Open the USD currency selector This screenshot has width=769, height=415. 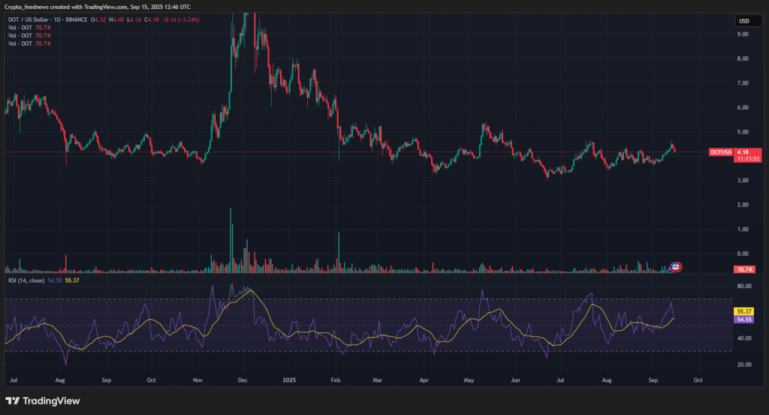coord(744,20)
